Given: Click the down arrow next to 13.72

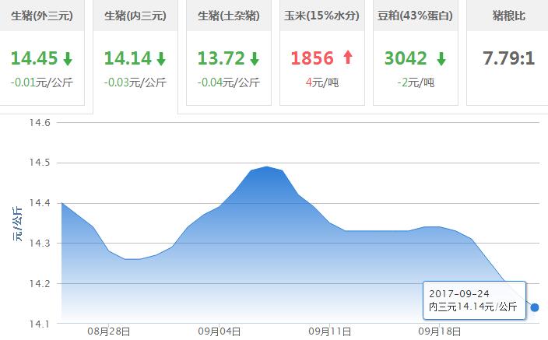Looking at the screenshot, I should point(254,58).
